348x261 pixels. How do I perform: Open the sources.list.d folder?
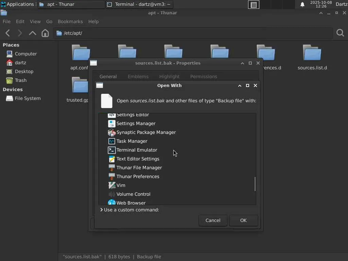tap(312, 57)
